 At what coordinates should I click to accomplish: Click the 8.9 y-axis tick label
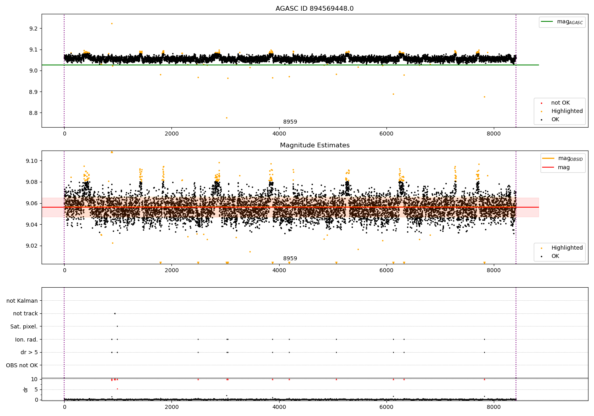pyautogui.click(x=33, y=92)
